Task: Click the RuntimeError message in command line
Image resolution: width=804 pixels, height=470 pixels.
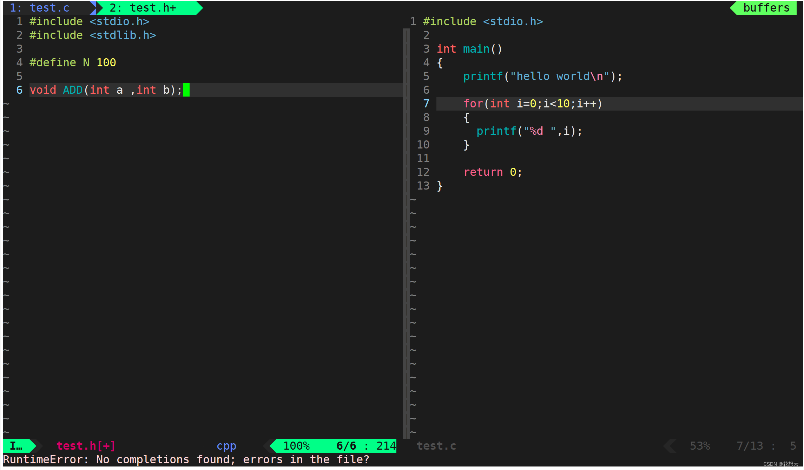Action: pyautogui.click(x=186, y=459)
